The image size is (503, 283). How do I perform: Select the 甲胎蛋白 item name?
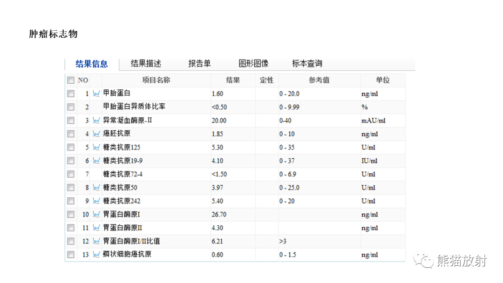(117, 93)
